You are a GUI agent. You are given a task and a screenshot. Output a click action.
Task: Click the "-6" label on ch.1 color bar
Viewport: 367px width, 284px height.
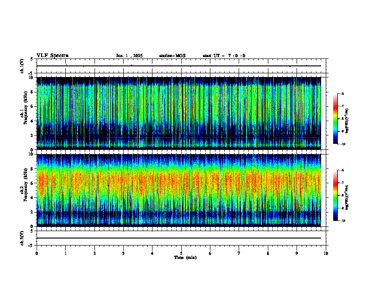[x=342, y=93]
